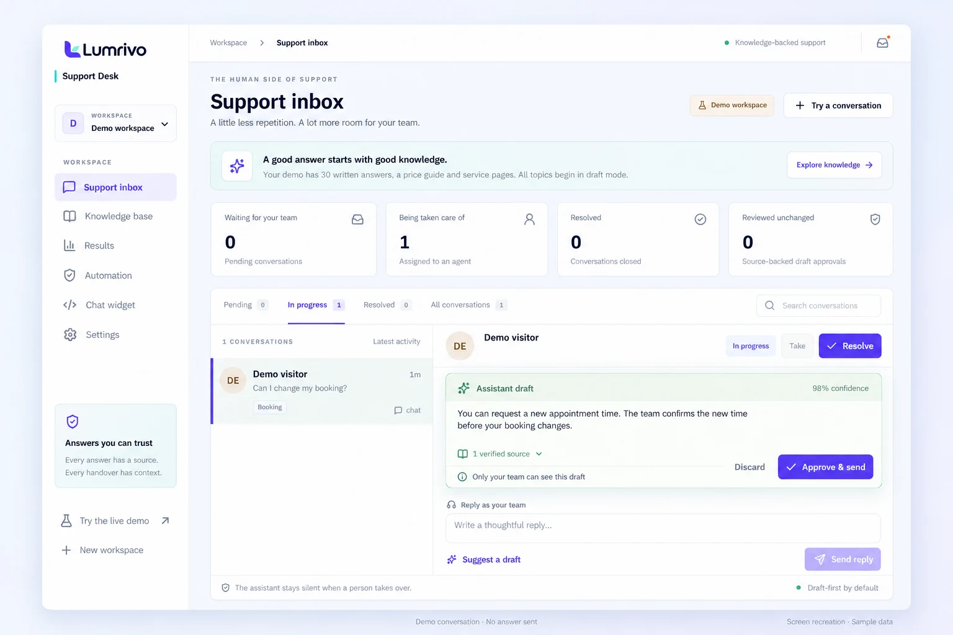This screenshot has height=635, width=953.
Task: Click the DE avatar in conversation list
Action: (233, 381)
